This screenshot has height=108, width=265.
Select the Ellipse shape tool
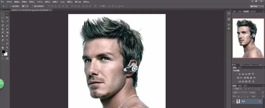coord(7,44)
